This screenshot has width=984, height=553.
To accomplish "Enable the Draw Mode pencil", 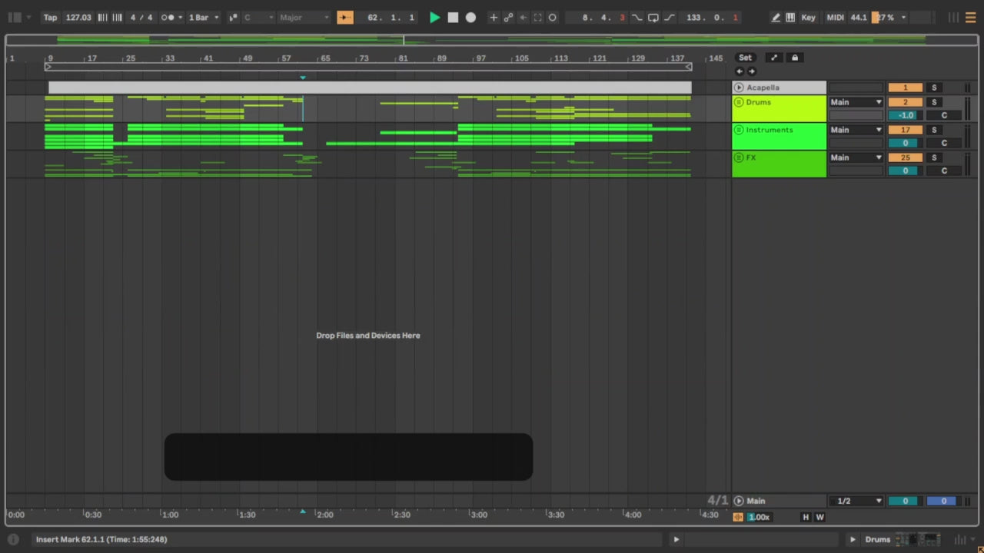I will 776,18.
